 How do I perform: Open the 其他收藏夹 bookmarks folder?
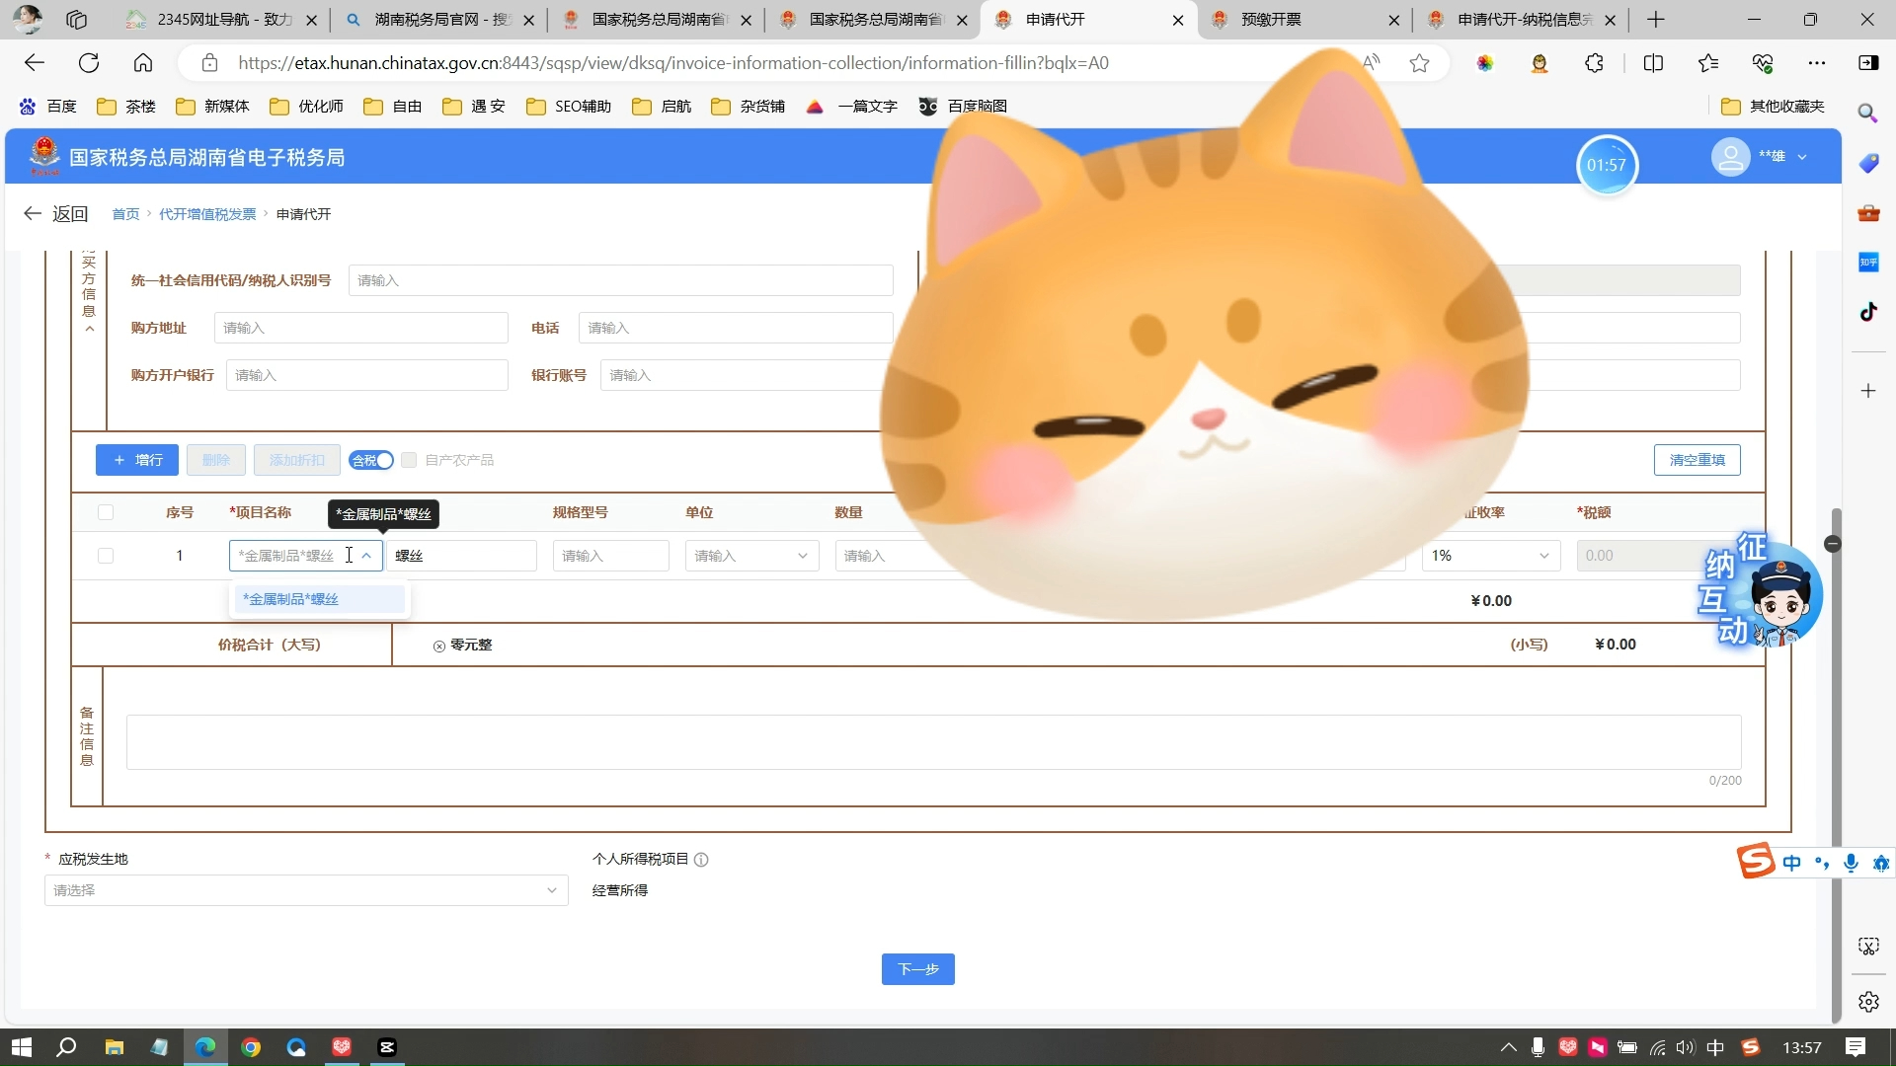pyautogui.click(x=1773, y=107)
